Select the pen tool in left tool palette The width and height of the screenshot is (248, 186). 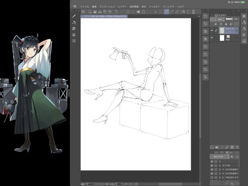pyautogui.click(x=74, y=16)
